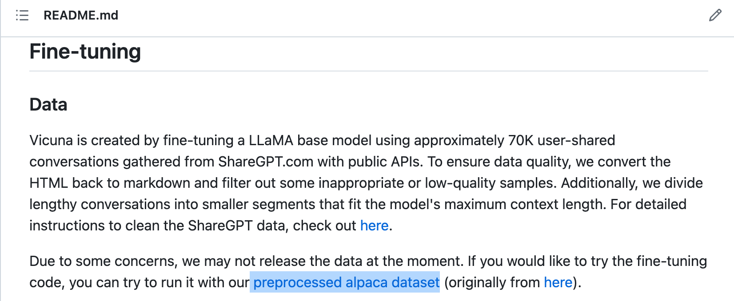The width and height of the screenshot is (734, 301).
Task: Click the Fine-tuning section heading
Action: click(85, 51)
